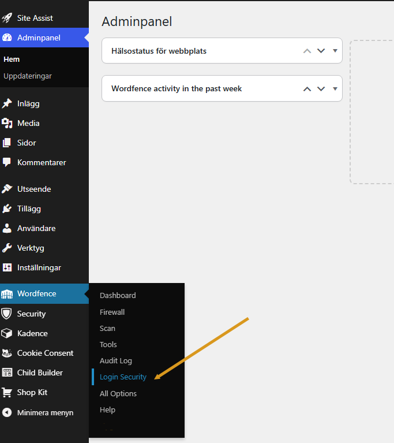Open the Verktyg menu label
The height and width of the screenshot is (443, 394).
point(31,248)
